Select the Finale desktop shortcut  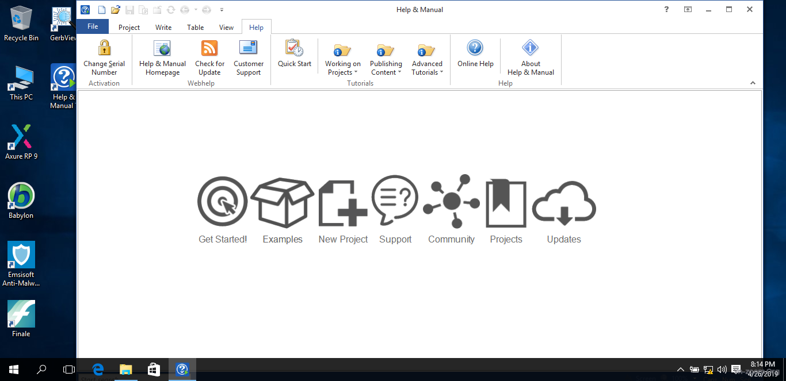[x=21, y=319]
